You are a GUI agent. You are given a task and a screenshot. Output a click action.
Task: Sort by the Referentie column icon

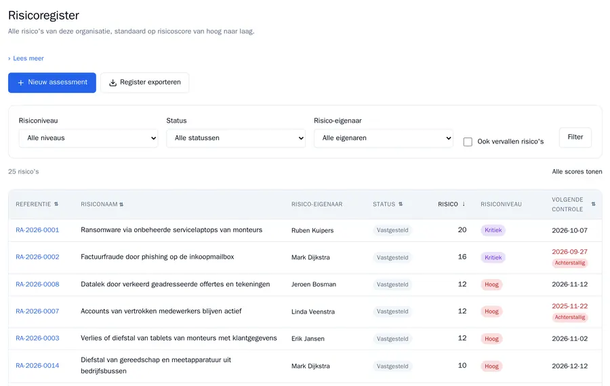[56, 204]
